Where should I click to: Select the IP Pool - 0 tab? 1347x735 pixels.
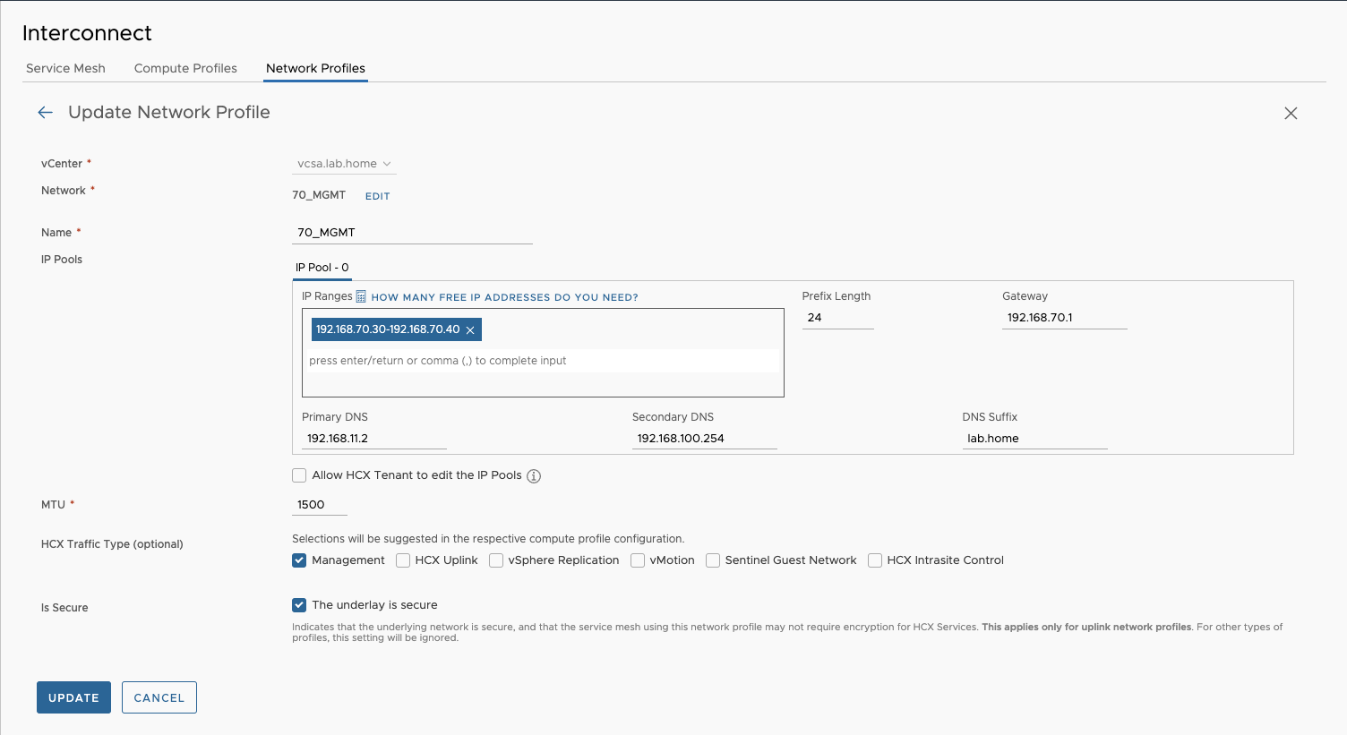[322, 267]
